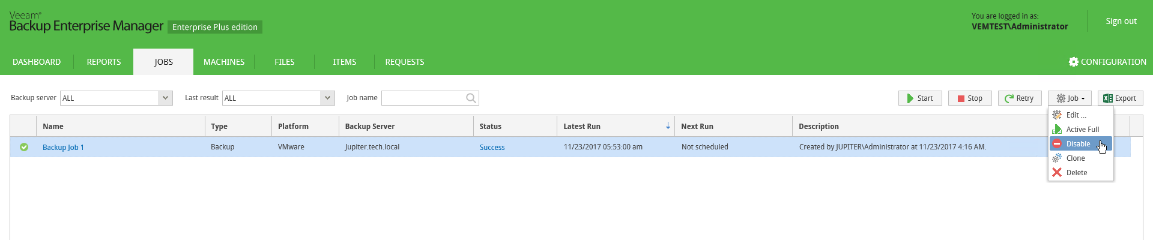This screenshot has height=240, width=1153.
Task: Stop the selected job
Action: tap(970, 98)
